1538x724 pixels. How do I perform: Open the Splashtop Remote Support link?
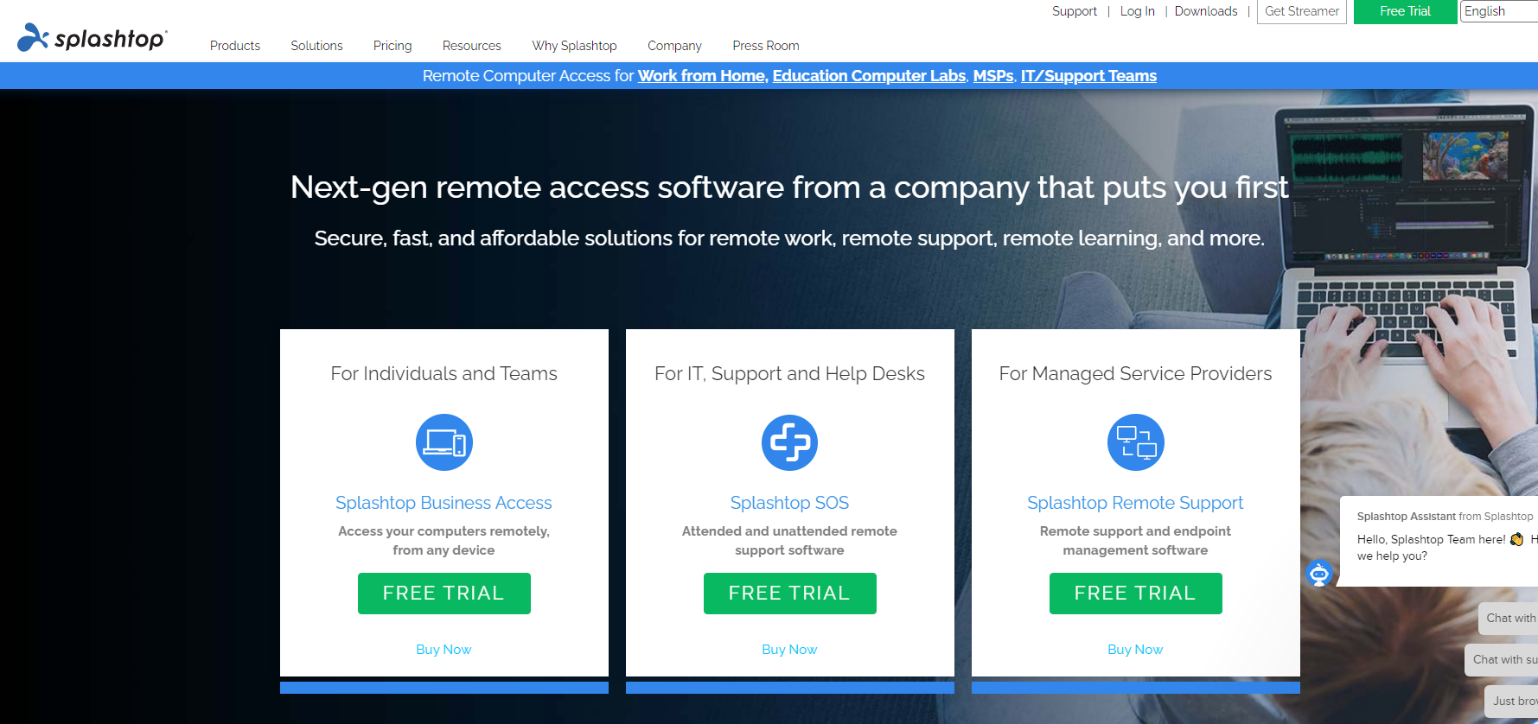coord(1135,503)
